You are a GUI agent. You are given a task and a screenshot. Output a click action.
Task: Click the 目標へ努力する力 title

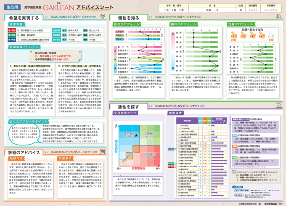[253, 29]
